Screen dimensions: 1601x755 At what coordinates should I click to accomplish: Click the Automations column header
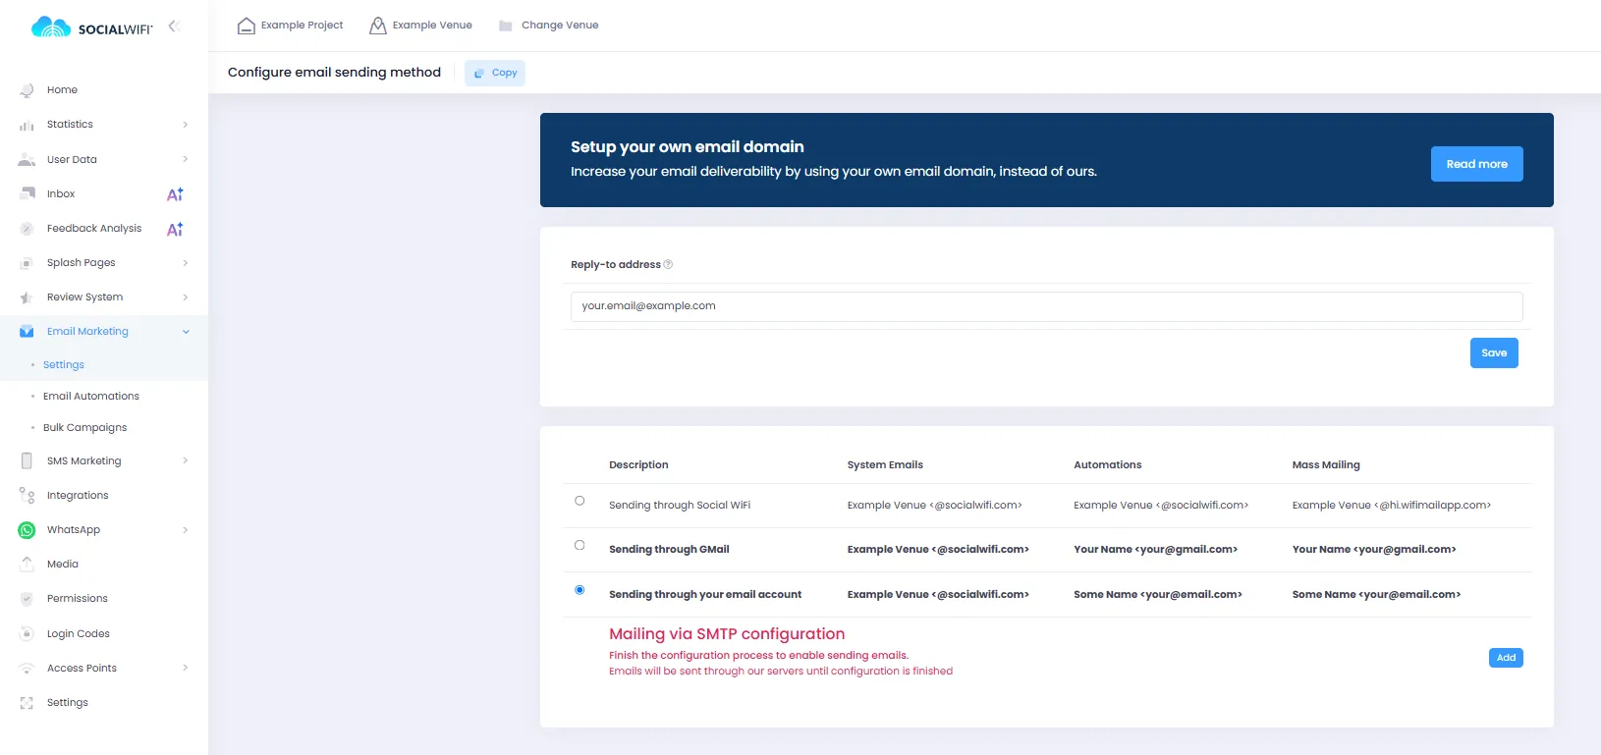click(x=1108, y=464)
